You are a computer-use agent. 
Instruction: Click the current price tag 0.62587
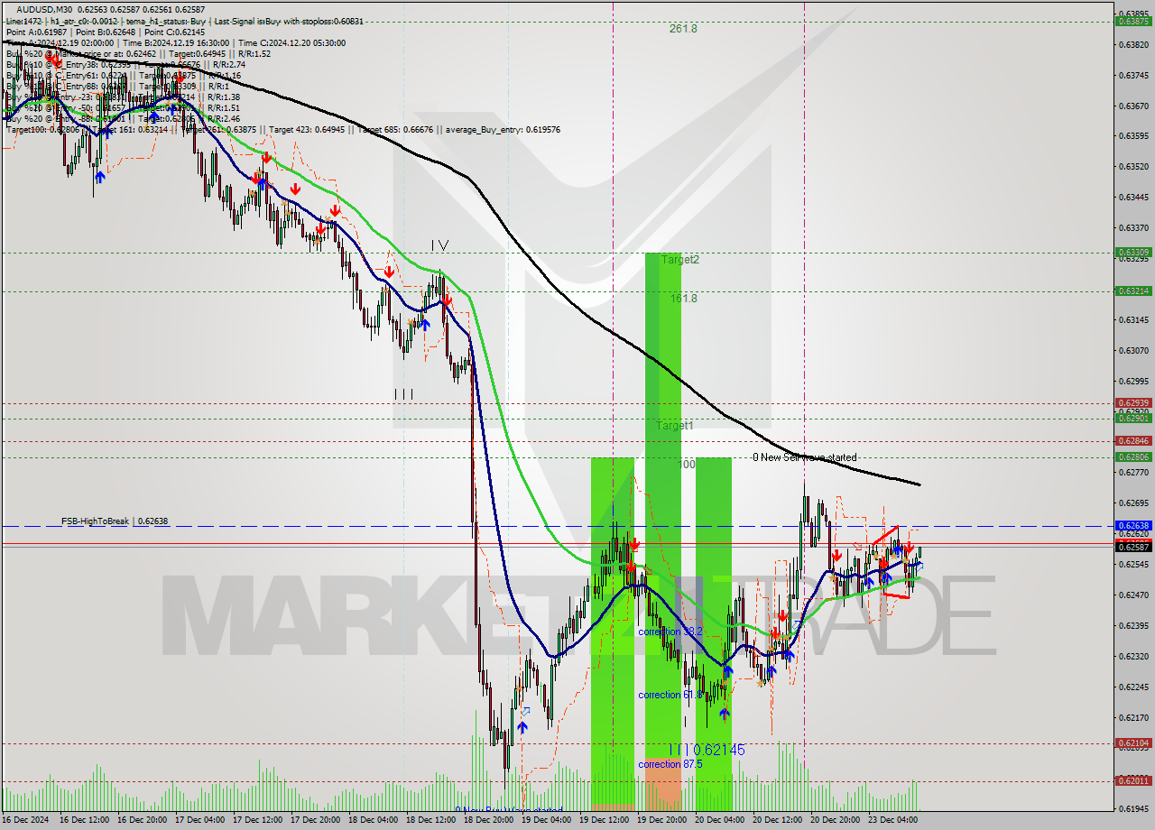[1133, 547]
